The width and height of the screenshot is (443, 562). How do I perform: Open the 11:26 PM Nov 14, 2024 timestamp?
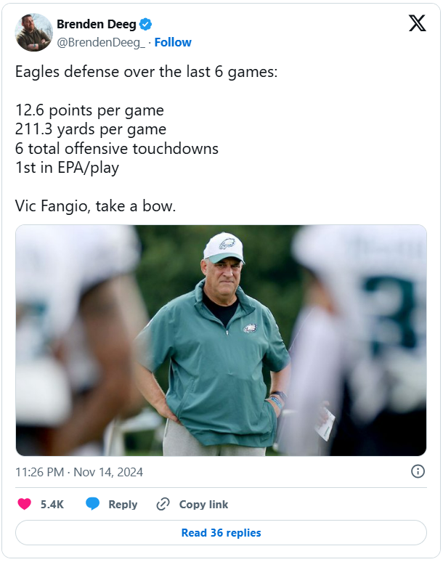pyautogui.click(x=79, y=472)
